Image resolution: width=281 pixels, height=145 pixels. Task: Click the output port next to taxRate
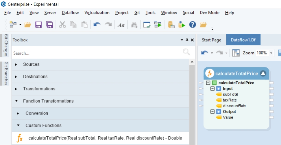[x=271, y=100]
